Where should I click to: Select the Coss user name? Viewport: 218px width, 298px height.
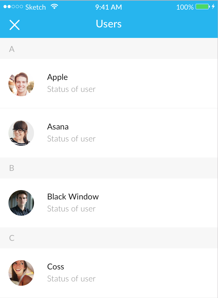(56, 267)
